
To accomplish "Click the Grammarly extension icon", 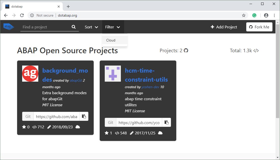I will [254, 15].
